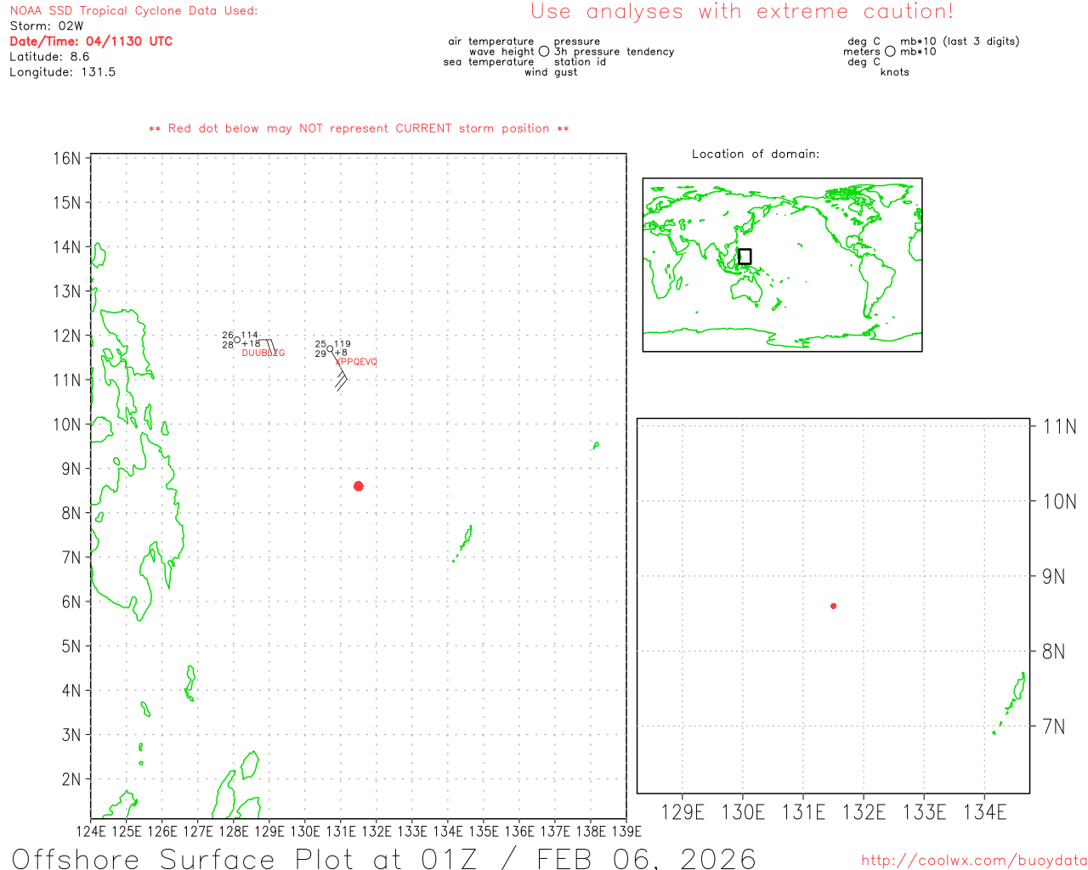Viewport: 1088px width, 870px height.
Task: Click the Offshore Surface Plot title text
Action: pos(383,858)
